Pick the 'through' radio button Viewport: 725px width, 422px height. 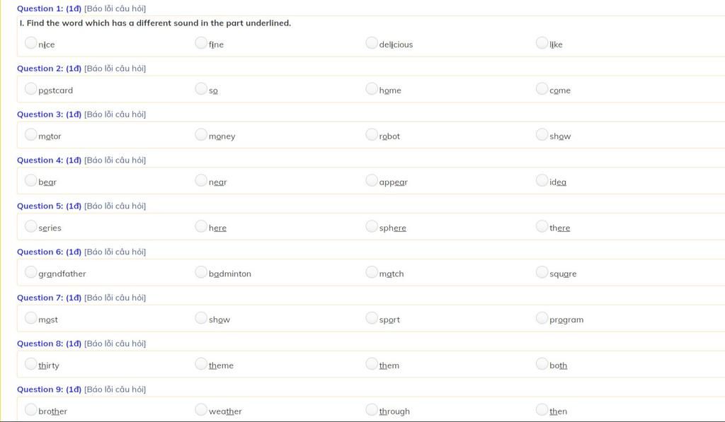372,410
